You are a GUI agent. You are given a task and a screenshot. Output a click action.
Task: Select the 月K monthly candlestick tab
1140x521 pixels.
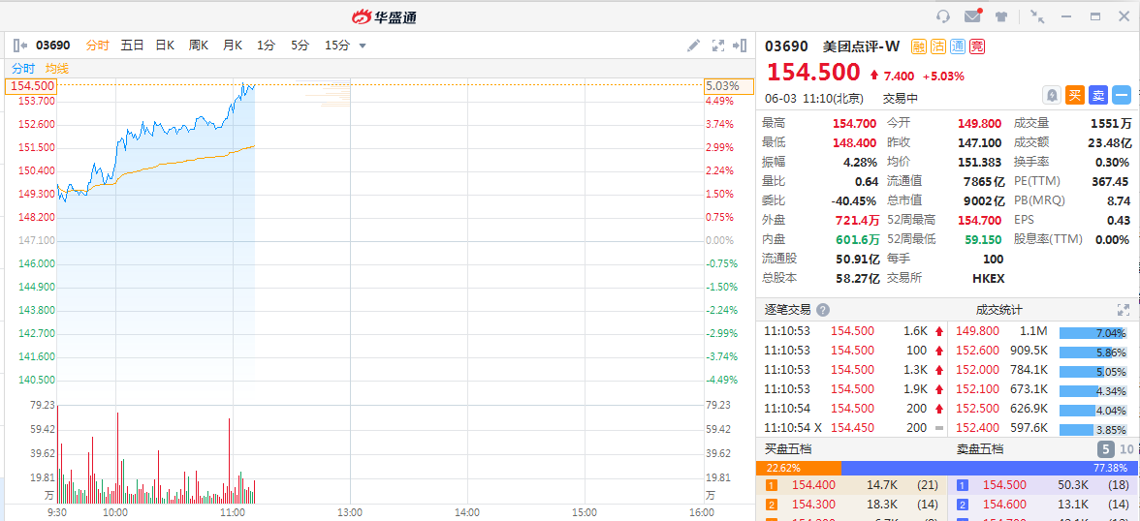click(232, 46)
